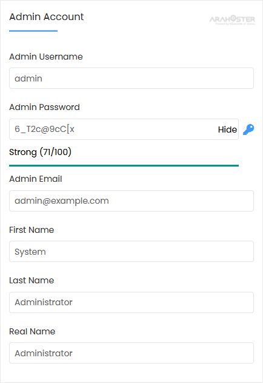Click the Real Name label
This screenshot has height=383, width=263.
[32, 331]
